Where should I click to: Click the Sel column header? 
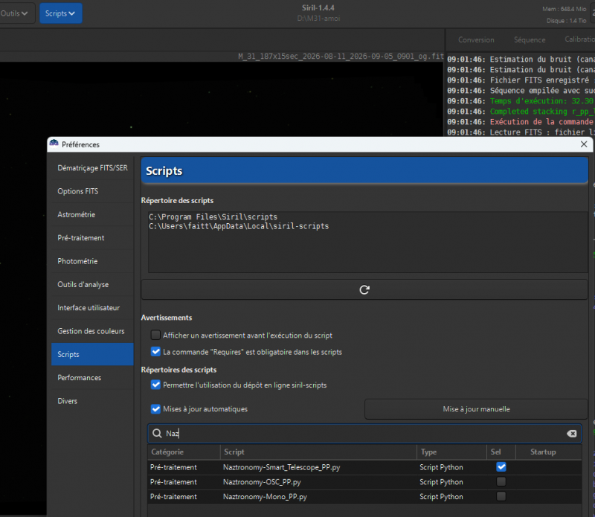point(501,452)
